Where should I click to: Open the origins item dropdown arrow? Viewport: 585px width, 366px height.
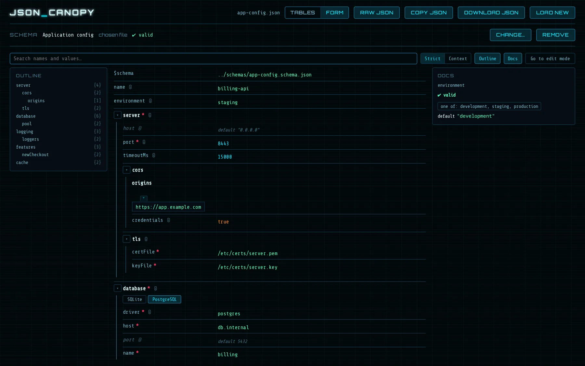144,198
